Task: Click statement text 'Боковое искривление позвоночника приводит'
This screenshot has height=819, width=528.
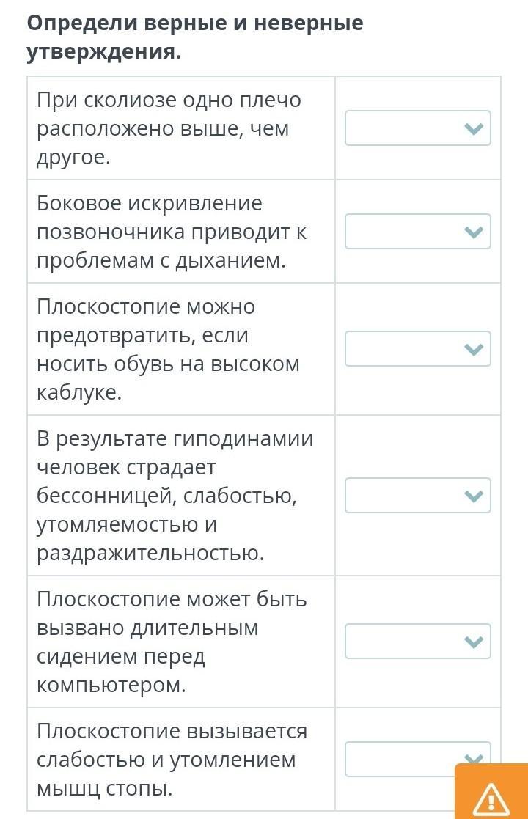Action: (x=172, y=232)
